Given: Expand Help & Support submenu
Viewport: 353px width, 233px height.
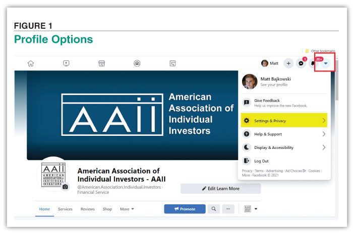Looking at the screenshot, I should pyautogui.click(x=284, y=134).
